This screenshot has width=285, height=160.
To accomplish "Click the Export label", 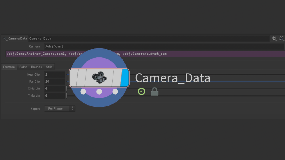I will (x=35, y=109).
